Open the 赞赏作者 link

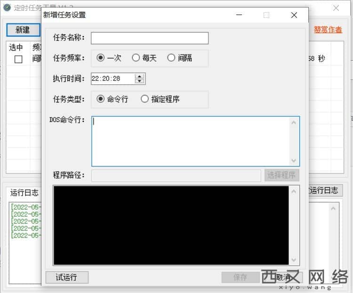point(328,30)
